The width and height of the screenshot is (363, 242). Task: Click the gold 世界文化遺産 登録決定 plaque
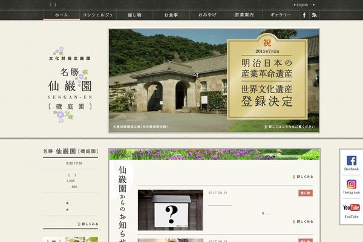tap(267, 77)
